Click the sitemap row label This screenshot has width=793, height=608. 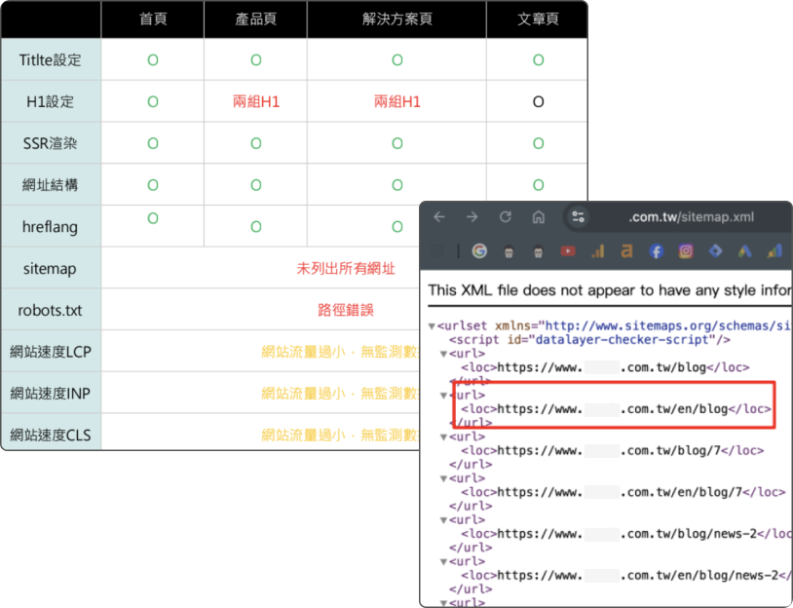click(x=50, y=268)
